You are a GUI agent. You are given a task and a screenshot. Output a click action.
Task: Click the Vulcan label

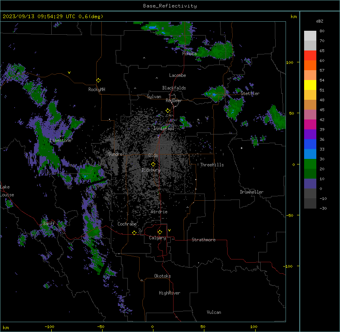(214, 312)
